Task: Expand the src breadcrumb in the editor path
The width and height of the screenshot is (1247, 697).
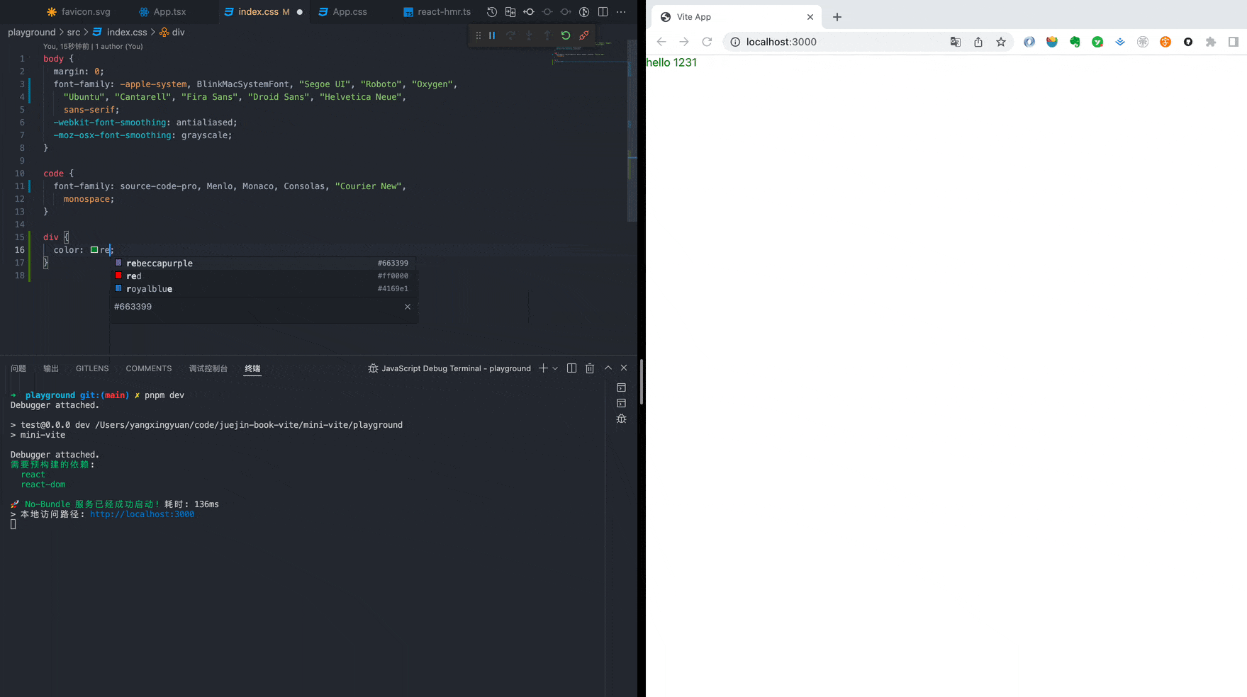Action: pyautogui.click(x=73, y=32)
